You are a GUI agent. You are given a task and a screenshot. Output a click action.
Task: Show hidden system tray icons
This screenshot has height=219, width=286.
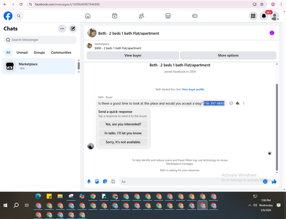pos(249,205)
